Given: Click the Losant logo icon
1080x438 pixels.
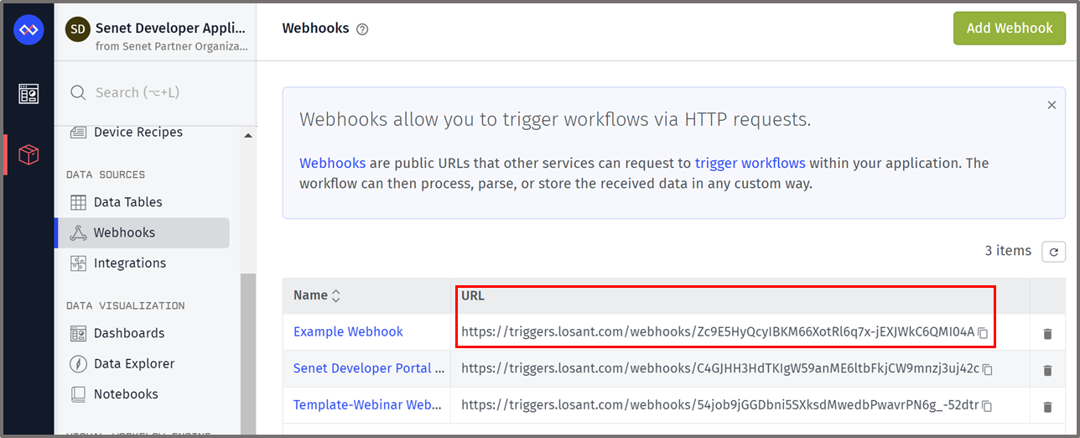Looking at the screenshot, I should 29,30.
